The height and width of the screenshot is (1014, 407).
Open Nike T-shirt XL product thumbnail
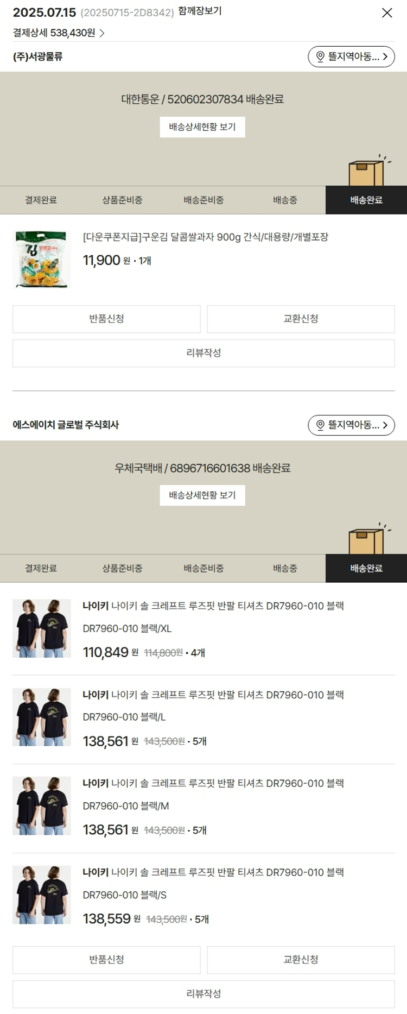point(42,628)
